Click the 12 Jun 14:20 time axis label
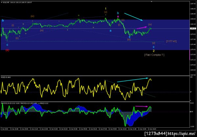Screen dimensions: 197x137 point(152,129)
